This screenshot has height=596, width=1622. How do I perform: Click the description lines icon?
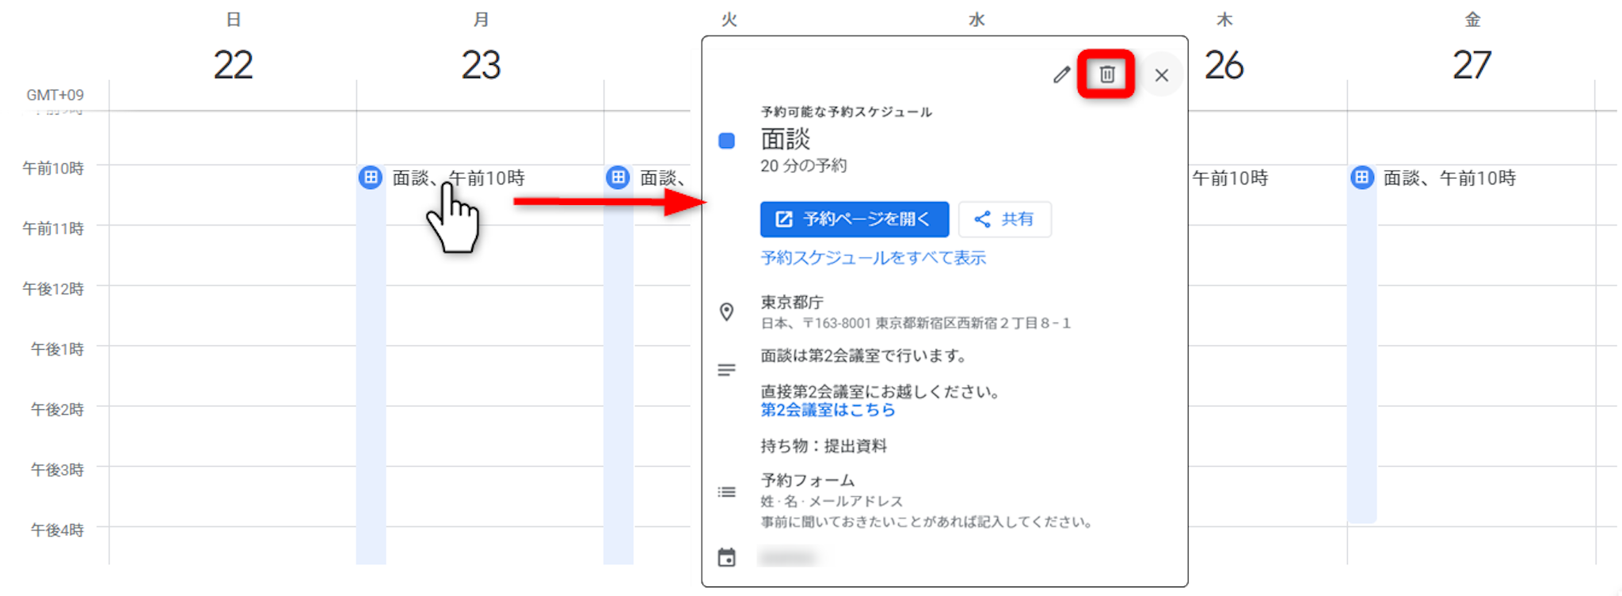[726, 370]
